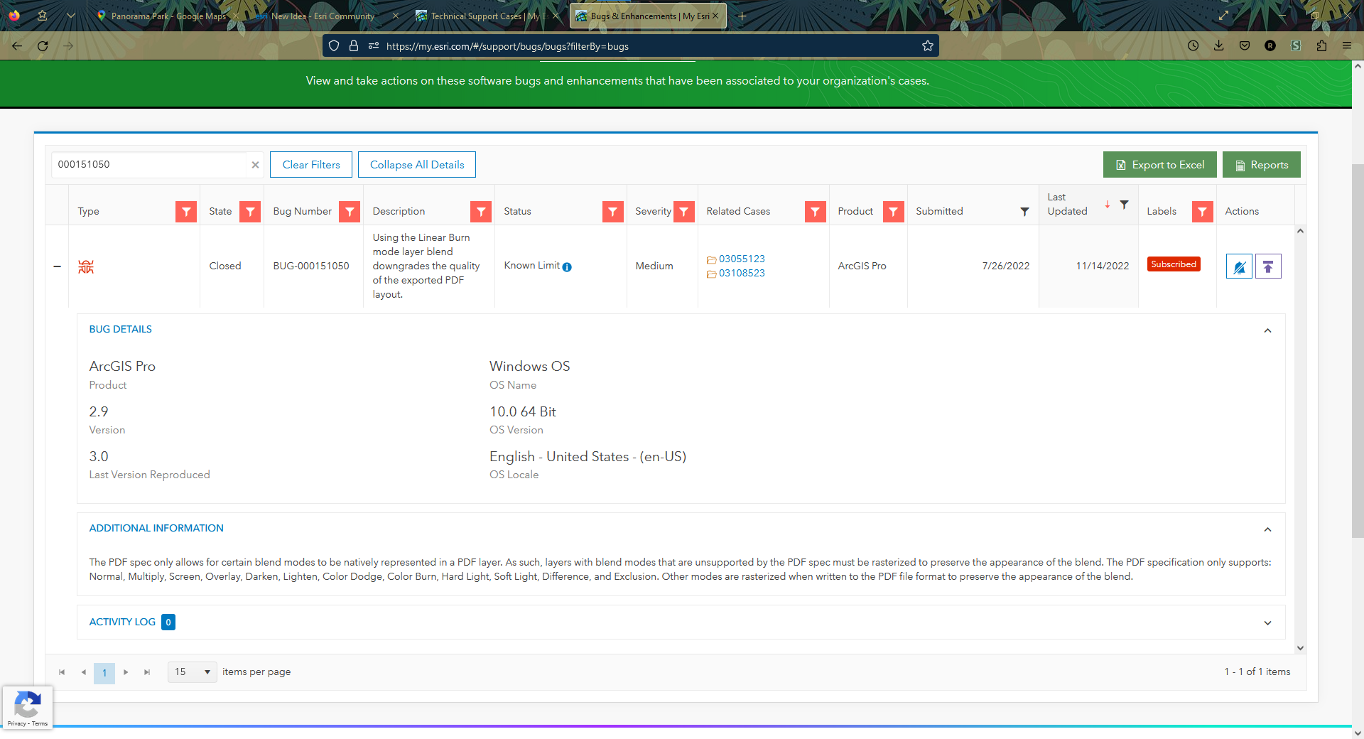
Task: Go to first page of results
Action: coord(62,672)
